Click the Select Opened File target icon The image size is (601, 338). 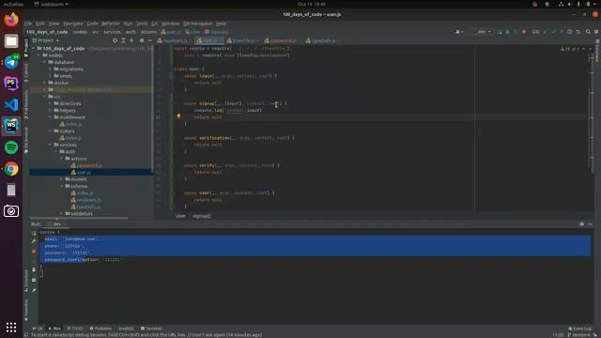pos(115,40)
